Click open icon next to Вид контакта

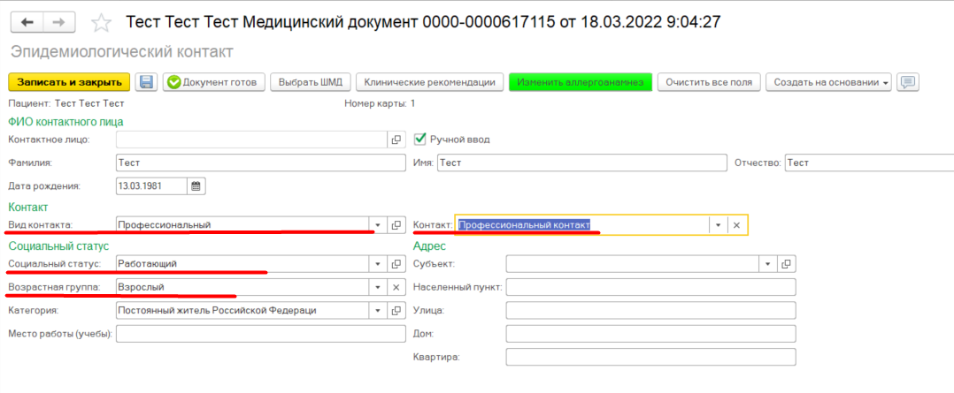pyautogui.click(x=396, y=225)
